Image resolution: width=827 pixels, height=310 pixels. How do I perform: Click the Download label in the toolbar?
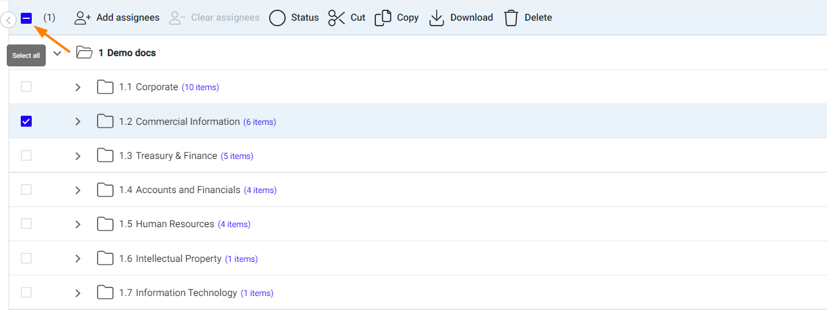tap(471, 18)
